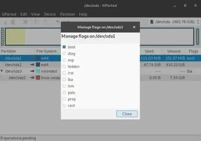Click the Unused column header
Viewport: 201px width, 141px height.
174,51
